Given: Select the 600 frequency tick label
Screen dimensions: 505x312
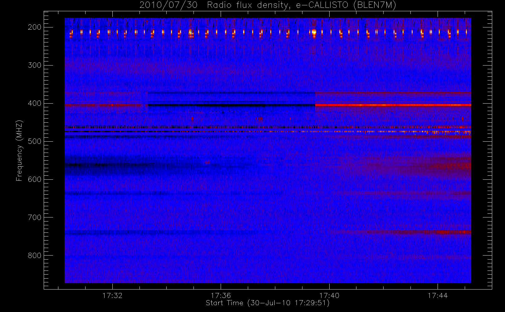Looking at the screenshot, I should [x=34, y=179].
